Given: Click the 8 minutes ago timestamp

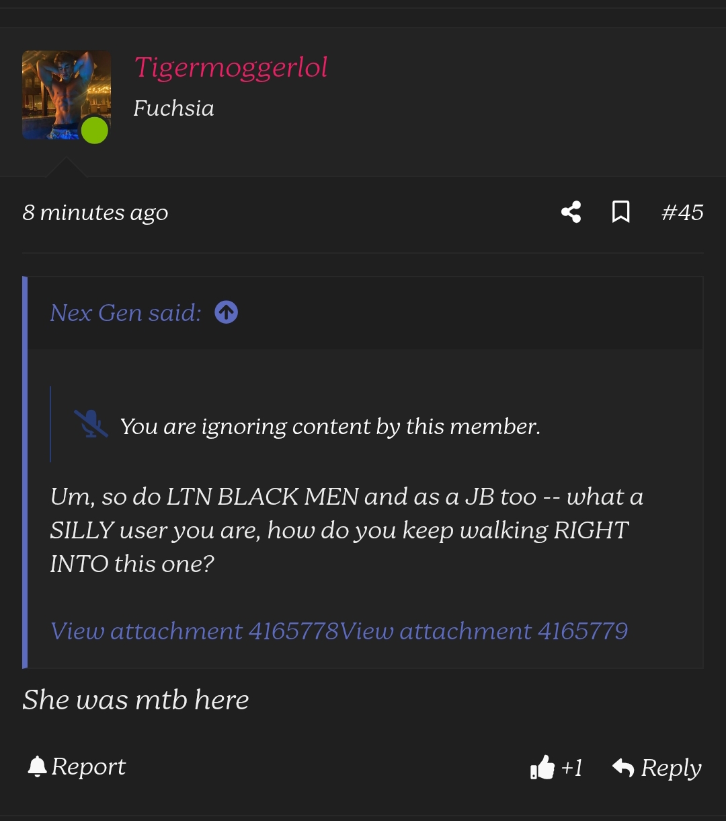Looking at the screenshot, I should (x=95, y=213).
